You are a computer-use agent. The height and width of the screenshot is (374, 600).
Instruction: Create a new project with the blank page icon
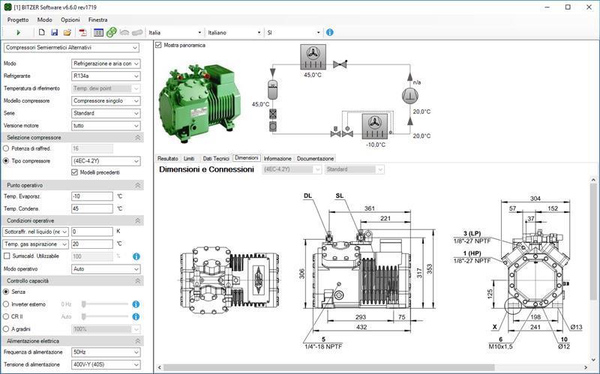coord(42,32)
